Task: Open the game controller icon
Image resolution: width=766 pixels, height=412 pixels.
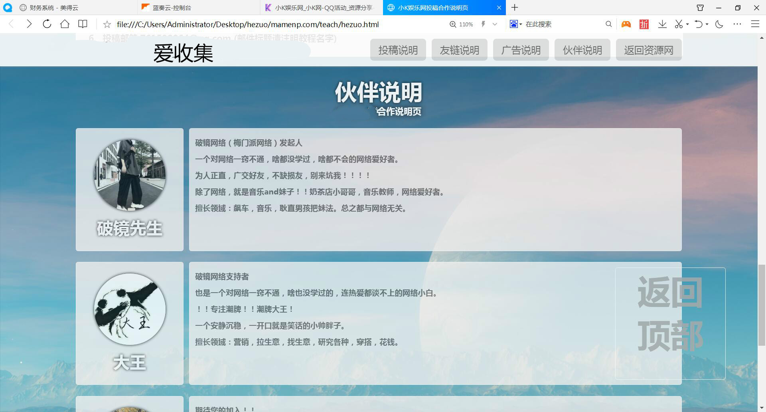Action: point(626,24)
